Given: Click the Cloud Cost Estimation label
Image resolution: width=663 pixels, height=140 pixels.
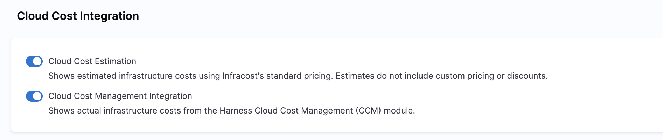Looking at the screenshot, I should tap(92, 61).
